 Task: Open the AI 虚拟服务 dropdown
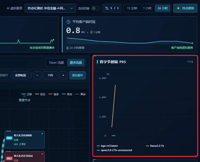[50, 8]
